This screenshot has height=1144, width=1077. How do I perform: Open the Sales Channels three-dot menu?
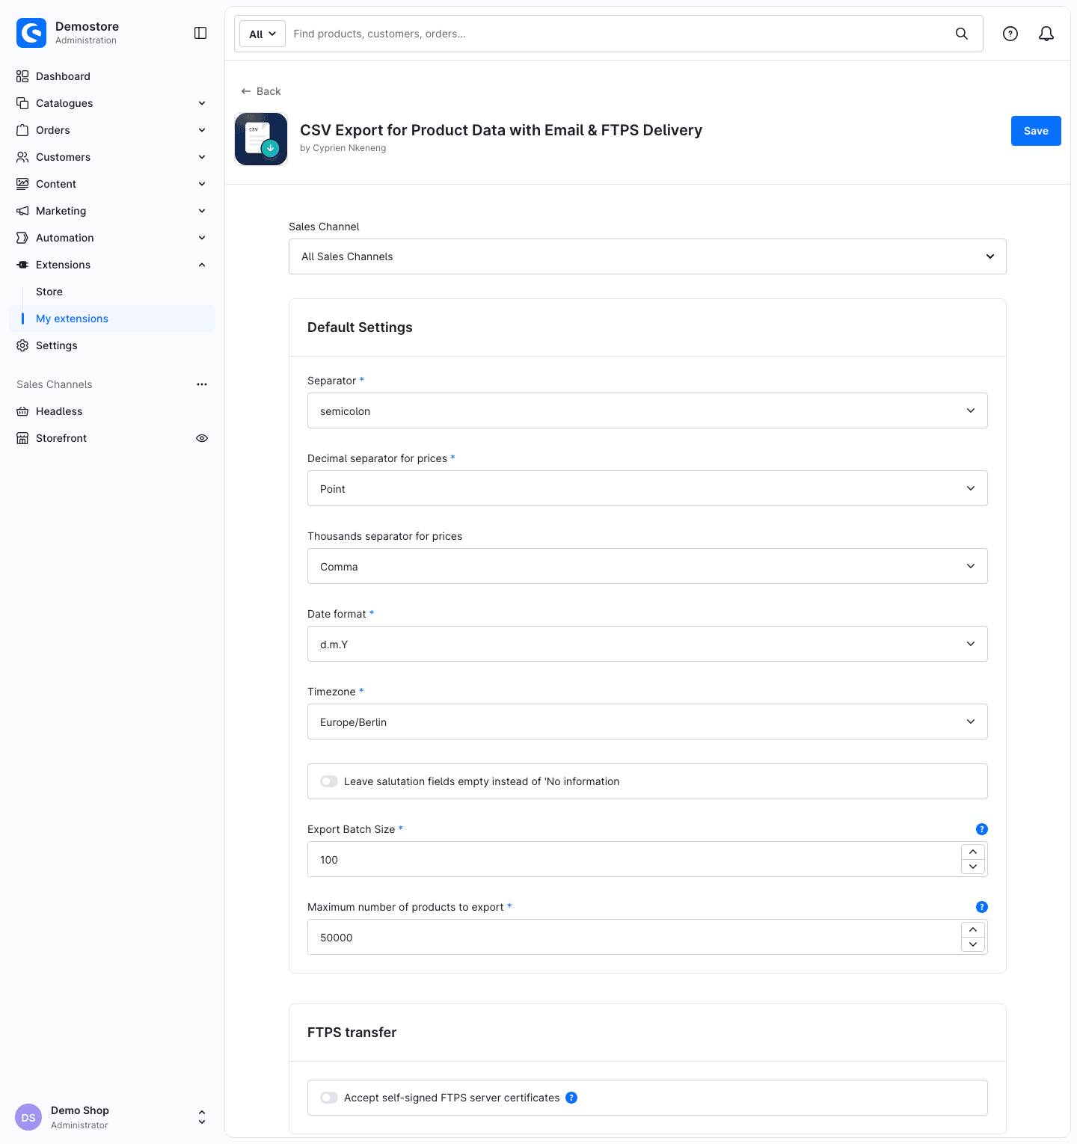pos(202,384)
